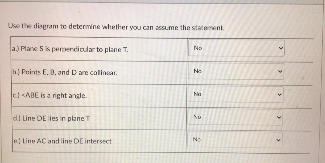The height and width of the screenshot is (163, 325).
Task: Open the dropdown for statement e.)
Action: (235, 140)
